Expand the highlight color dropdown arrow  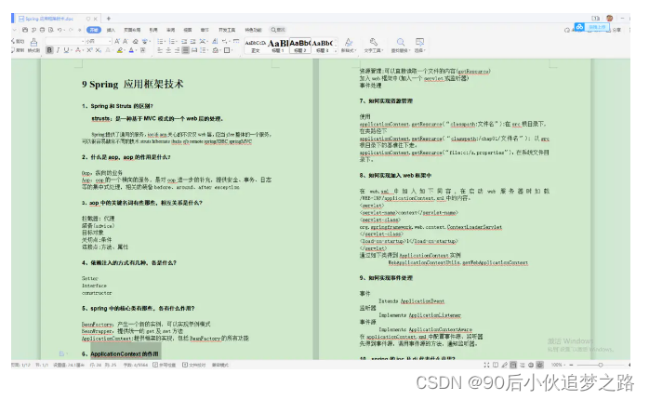(125, 50)
